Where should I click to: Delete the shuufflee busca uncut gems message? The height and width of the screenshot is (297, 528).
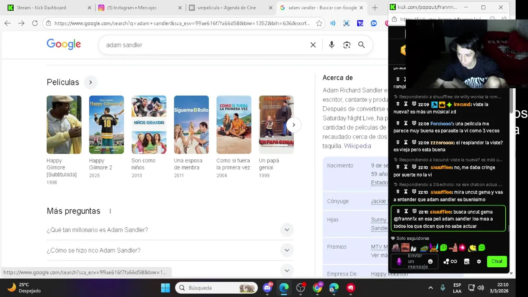[398, 212]
